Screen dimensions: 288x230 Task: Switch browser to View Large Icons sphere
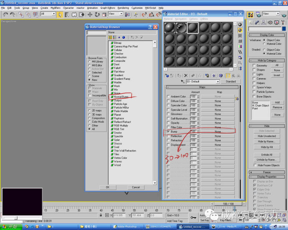pos(124,38)
